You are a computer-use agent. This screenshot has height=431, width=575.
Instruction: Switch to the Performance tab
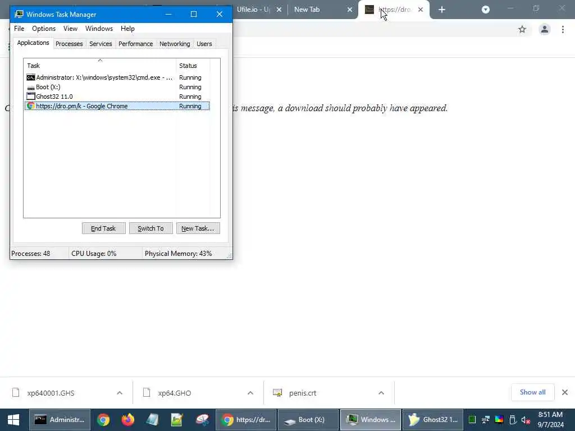[x=135, y=44]
